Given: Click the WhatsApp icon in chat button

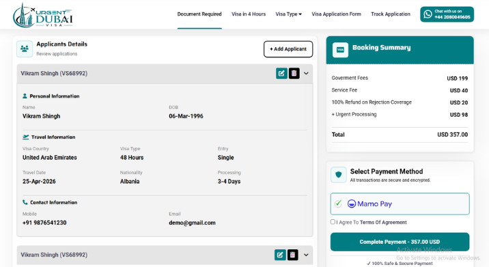Looking at the screenshot, I should pyautogui.click(x=428, y=14).
